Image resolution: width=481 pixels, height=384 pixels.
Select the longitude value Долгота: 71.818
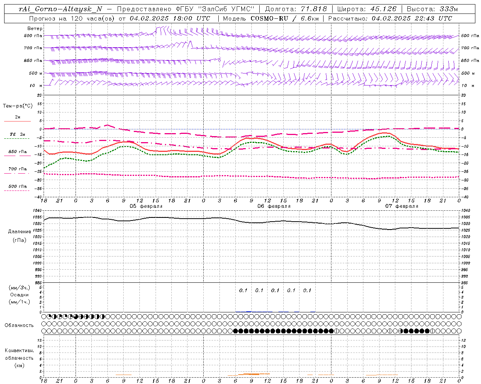[x=296, y=9]
